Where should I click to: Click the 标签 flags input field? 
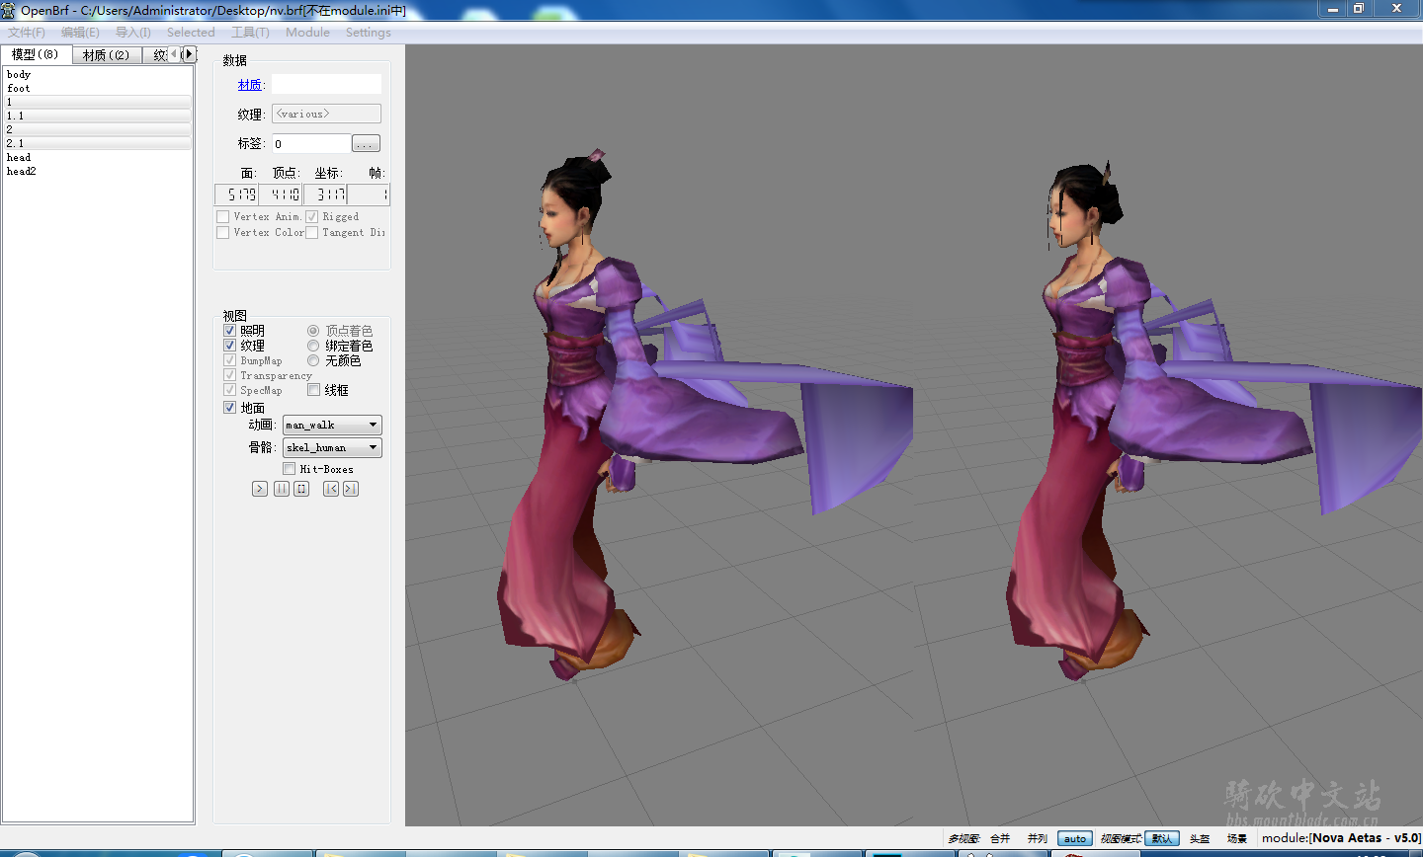tap(310, 144)
